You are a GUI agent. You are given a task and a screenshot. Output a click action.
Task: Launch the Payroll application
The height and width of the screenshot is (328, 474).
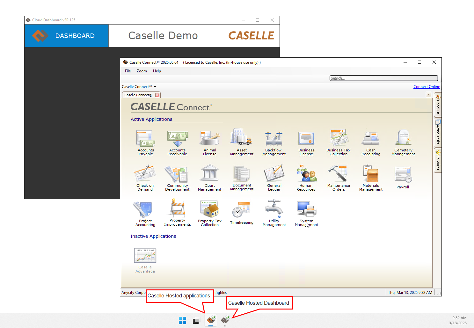point(403,178)
